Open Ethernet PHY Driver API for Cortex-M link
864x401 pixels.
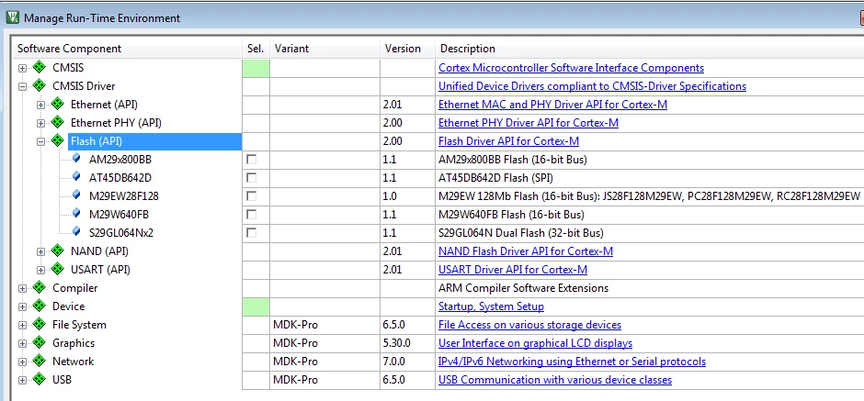[529, 122]
